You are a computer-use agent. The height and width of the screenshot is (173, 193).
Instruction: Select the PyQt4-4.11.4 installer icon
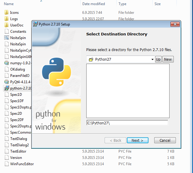7,82
